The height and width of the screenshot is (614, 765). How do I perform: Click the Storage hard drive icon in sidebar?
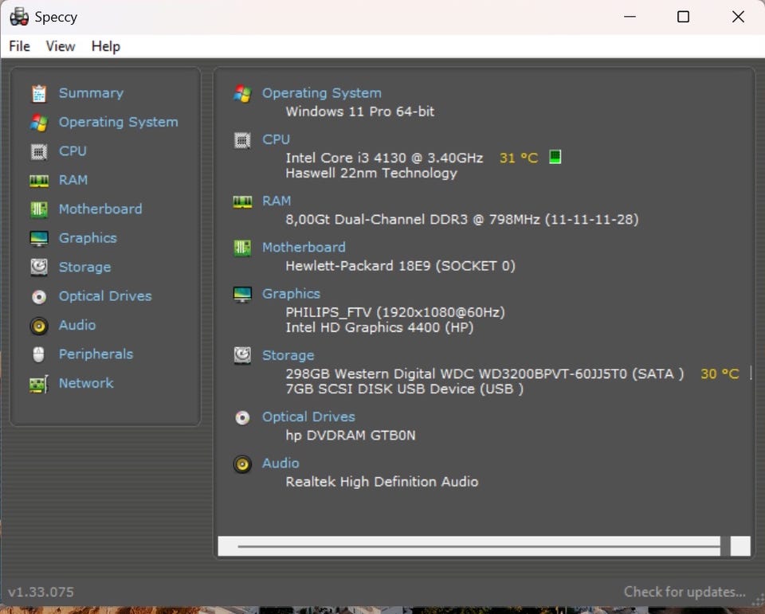coord(39,268)
